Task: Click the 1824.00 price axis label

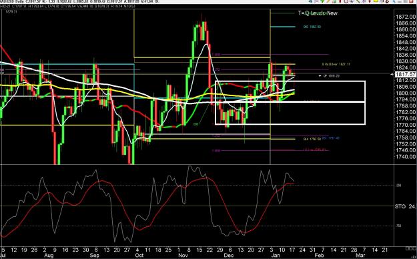Action: 406,67
